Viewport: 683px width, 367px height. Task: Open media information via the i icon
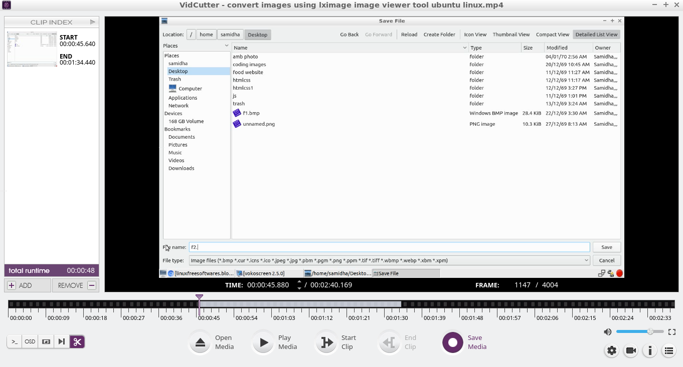tap(650, 350)
